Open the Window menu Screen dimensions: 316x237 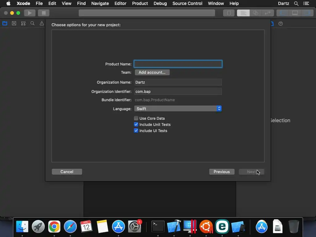(216, 3)
